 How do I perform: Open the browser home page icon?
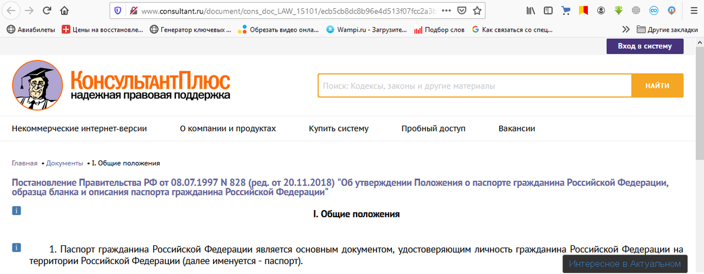point(64,10)
